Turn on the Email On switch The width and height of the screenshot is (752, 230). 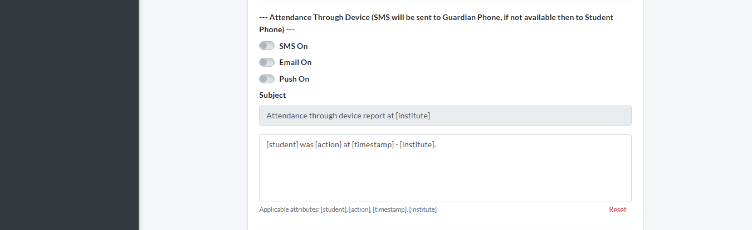click(x=267, y=62)
